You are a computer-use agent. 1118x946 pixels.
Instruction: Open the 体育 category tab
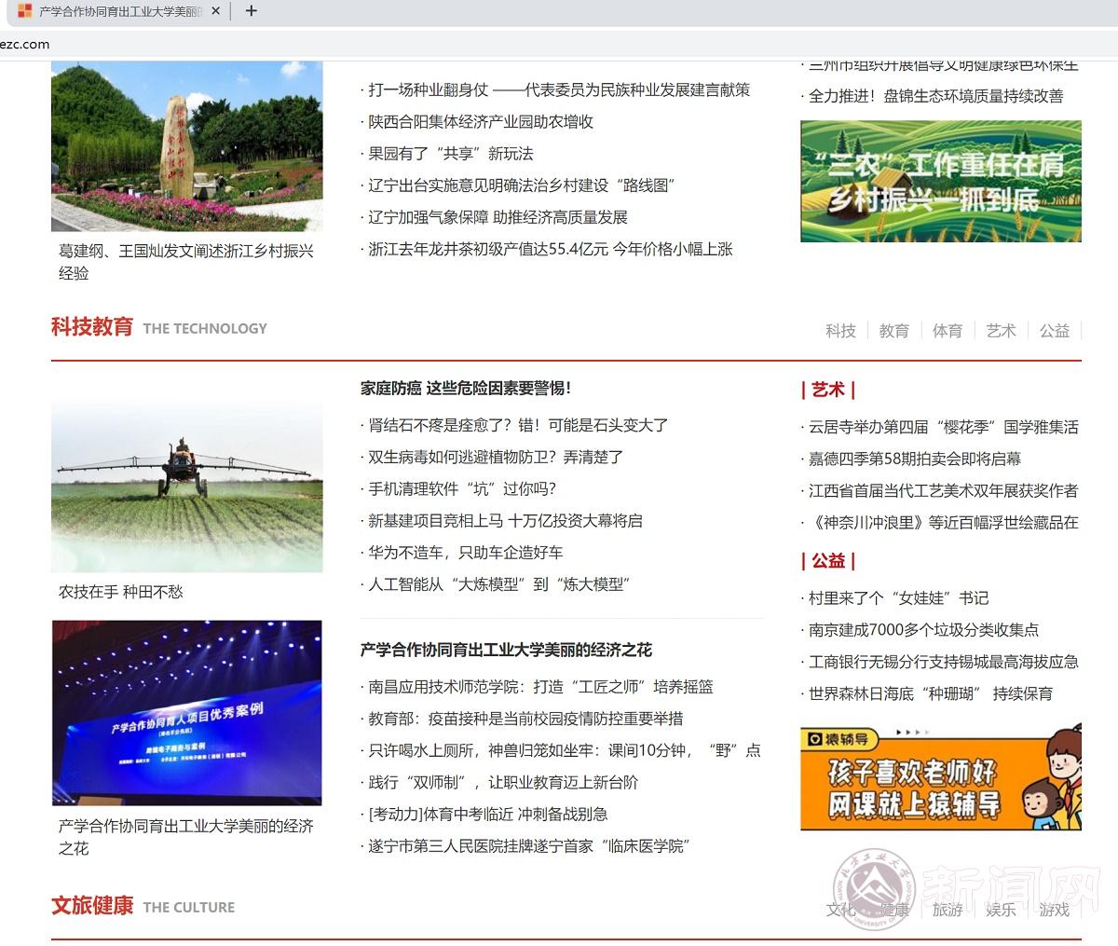(947, 331)
